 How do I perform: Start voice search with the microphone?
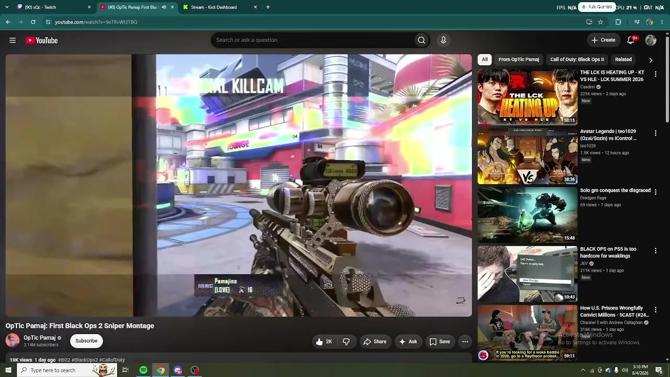443,40
